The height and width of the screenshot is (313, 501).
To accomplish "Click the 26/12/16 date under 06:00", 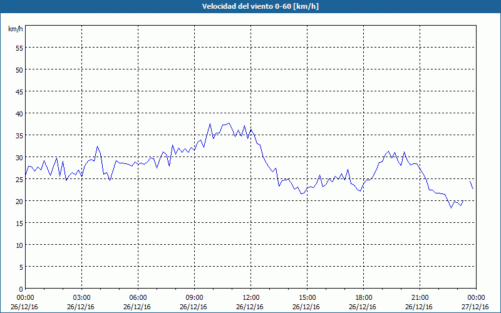I will [137, 307].
